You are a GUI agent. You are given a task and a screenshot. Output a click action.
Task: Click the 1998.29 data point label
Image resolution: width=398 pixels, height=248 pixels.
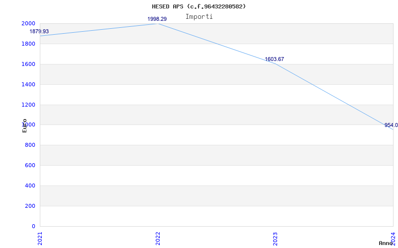157,19
